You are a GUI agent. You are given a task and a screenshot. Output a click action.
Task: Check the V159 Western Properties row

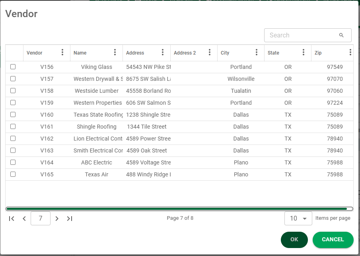click(x=13, y=102)
